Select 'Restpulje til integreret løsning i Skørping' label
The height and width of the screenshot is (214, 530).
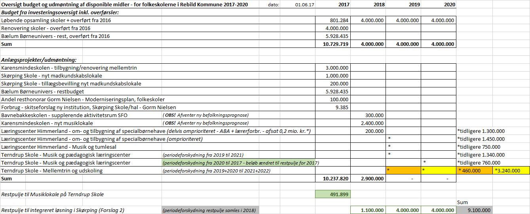pyautogui.click(x=63, y=210)
